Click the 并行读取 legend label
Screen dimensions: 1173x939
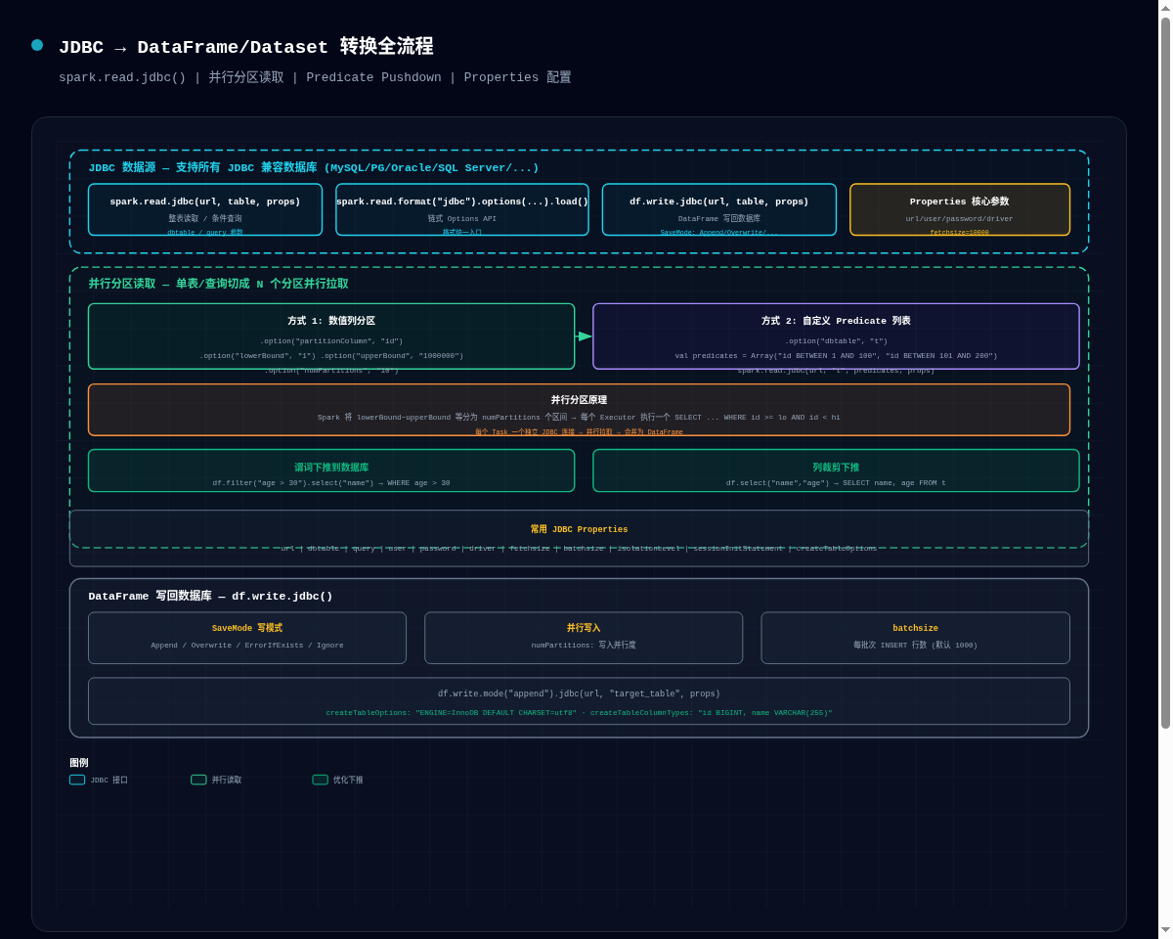(227, 781)
